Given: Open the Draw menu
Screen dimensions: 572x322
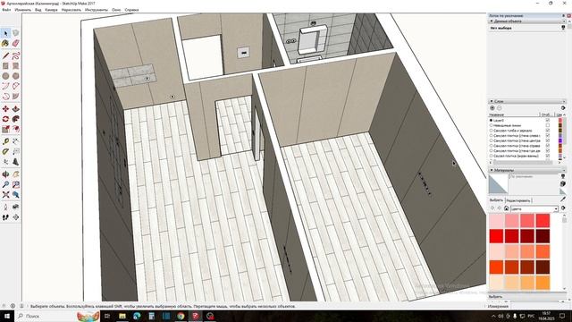Looking at the screenshot, I should tap(71, 10).
